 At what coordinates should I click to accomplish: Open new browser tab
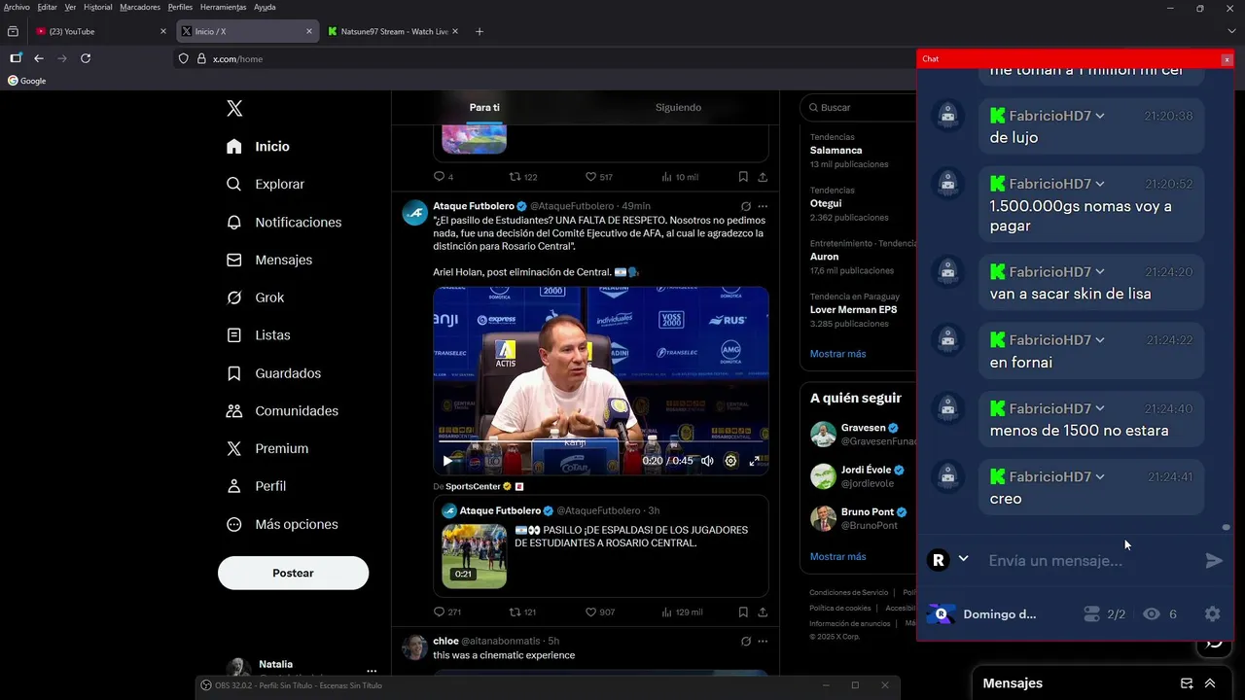click(x=479, y=31)
